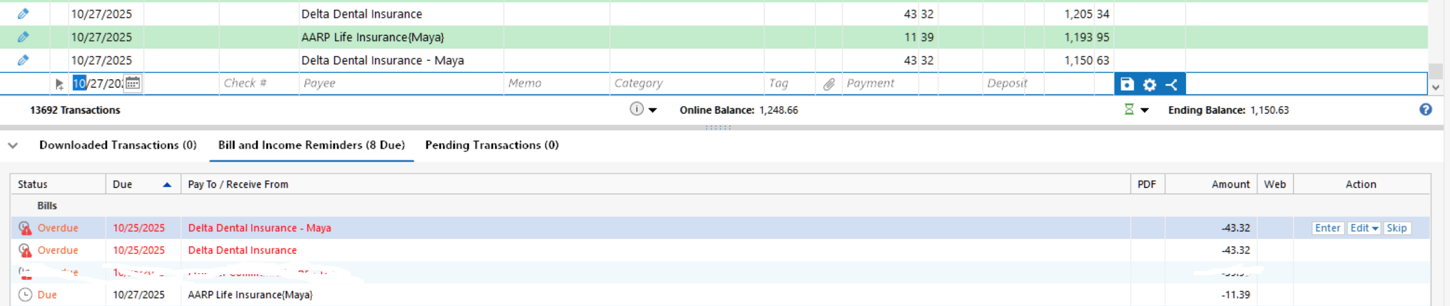
Task: Select Delta Dental Insurance reminder payee text
Action: [x=242, y=250]
